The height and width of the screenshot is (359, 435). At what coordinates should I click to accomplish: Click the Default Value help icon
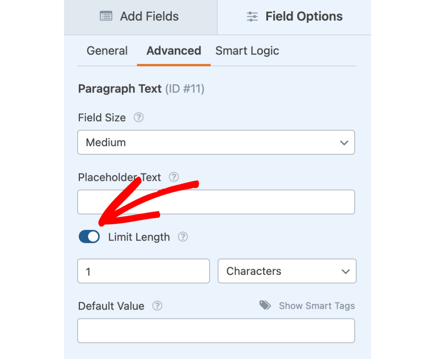[157, 306]
